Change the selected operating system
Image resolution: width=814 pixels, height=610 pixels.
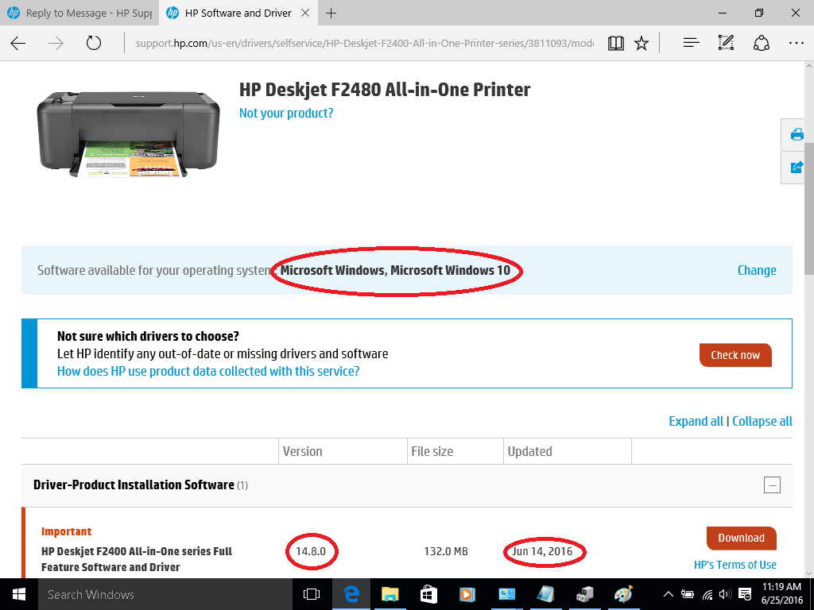757,270
